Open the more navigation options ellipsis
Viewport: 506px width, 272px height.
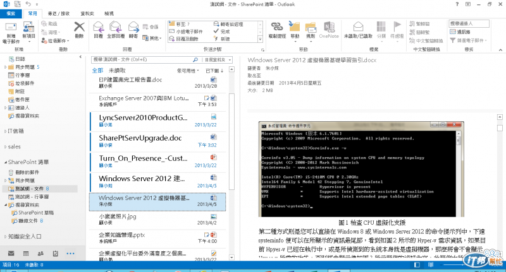[70, 254]
